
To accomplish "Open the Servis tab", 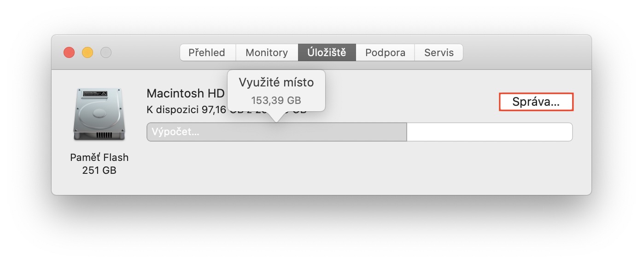I will [439, 52].
